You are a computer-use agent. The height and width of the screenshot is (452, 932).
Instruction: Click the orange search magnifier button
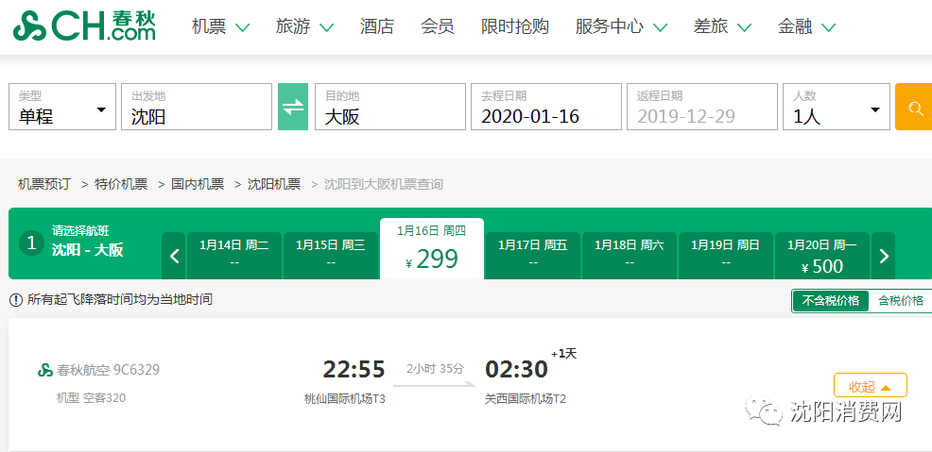click(914, 107)
